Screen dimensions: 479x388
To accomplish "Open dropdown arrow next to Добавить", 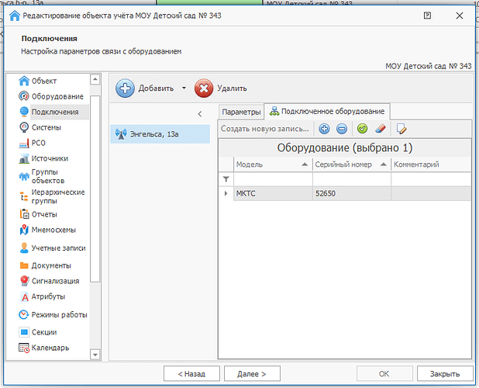I will pyautogui.click(x=184, y=88).
